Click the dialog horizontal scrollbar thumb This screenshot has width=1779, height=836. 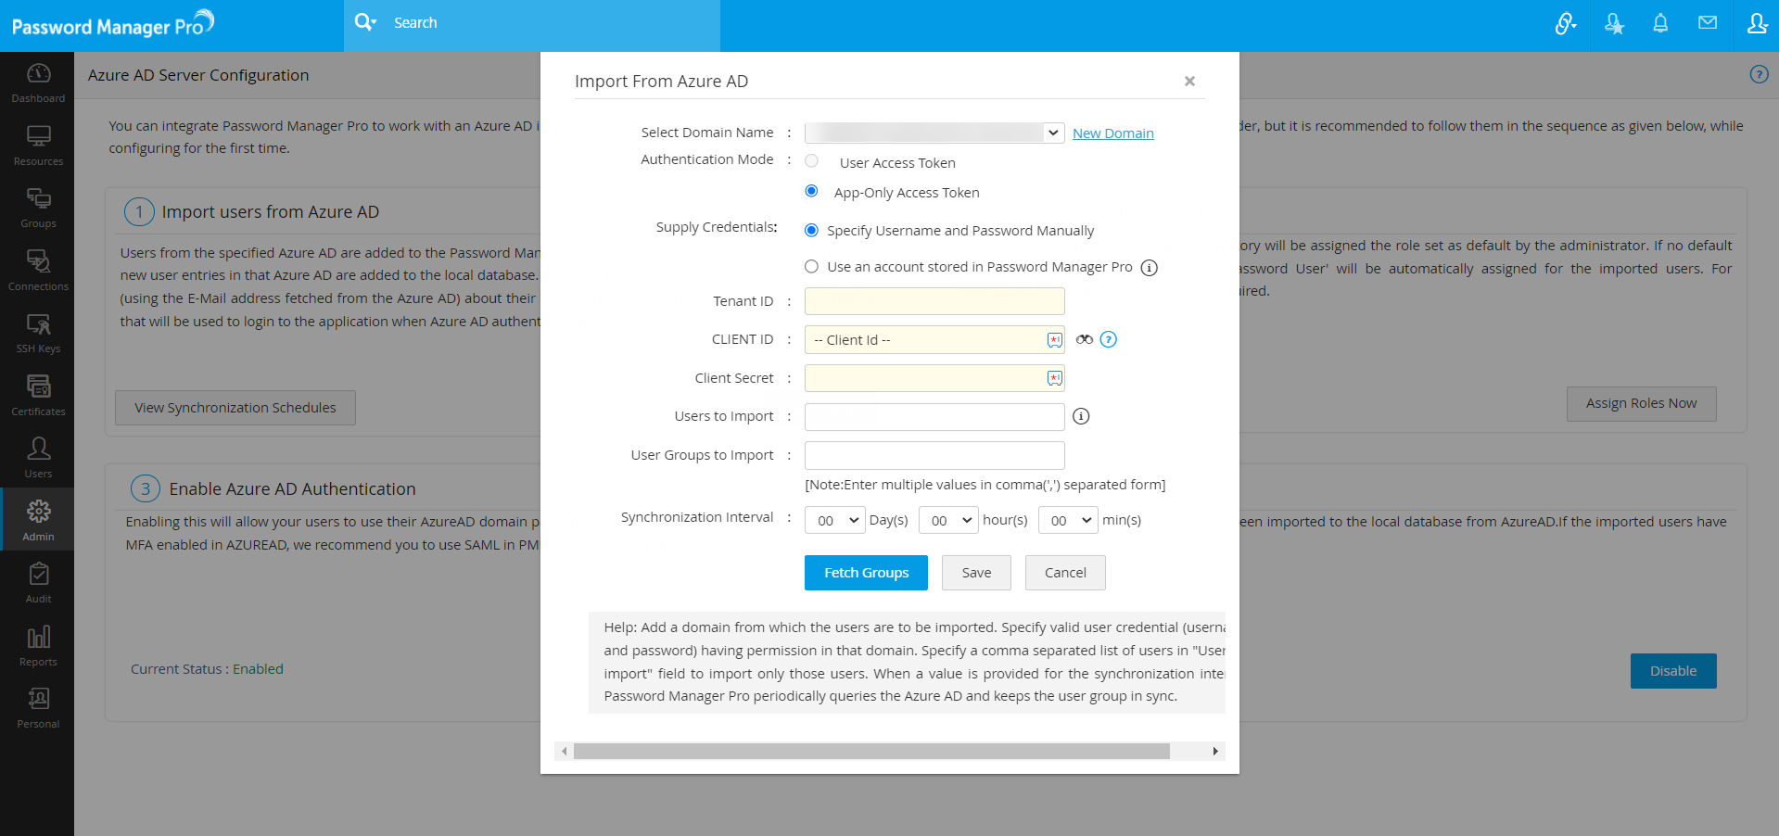pyautogui.click(x=871, y=751)
